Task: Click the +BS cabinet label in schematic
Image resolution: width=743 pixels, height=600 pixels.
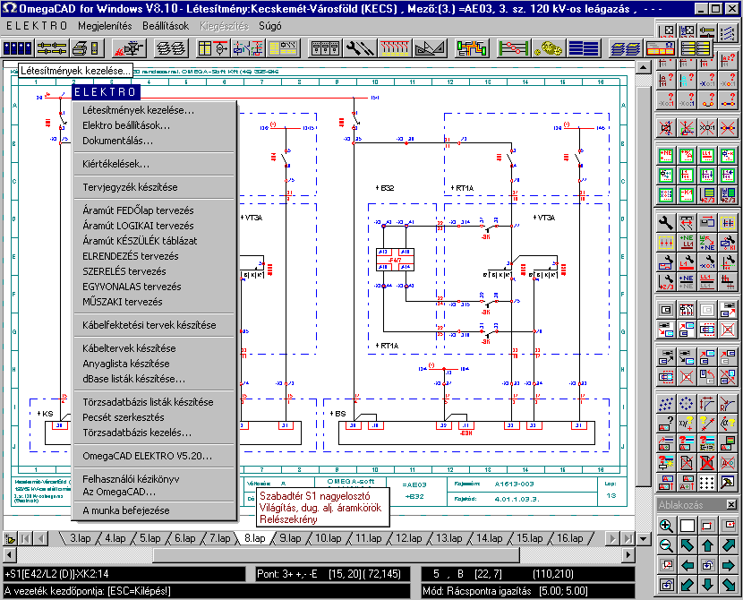Action: click(x=337, y=413)
